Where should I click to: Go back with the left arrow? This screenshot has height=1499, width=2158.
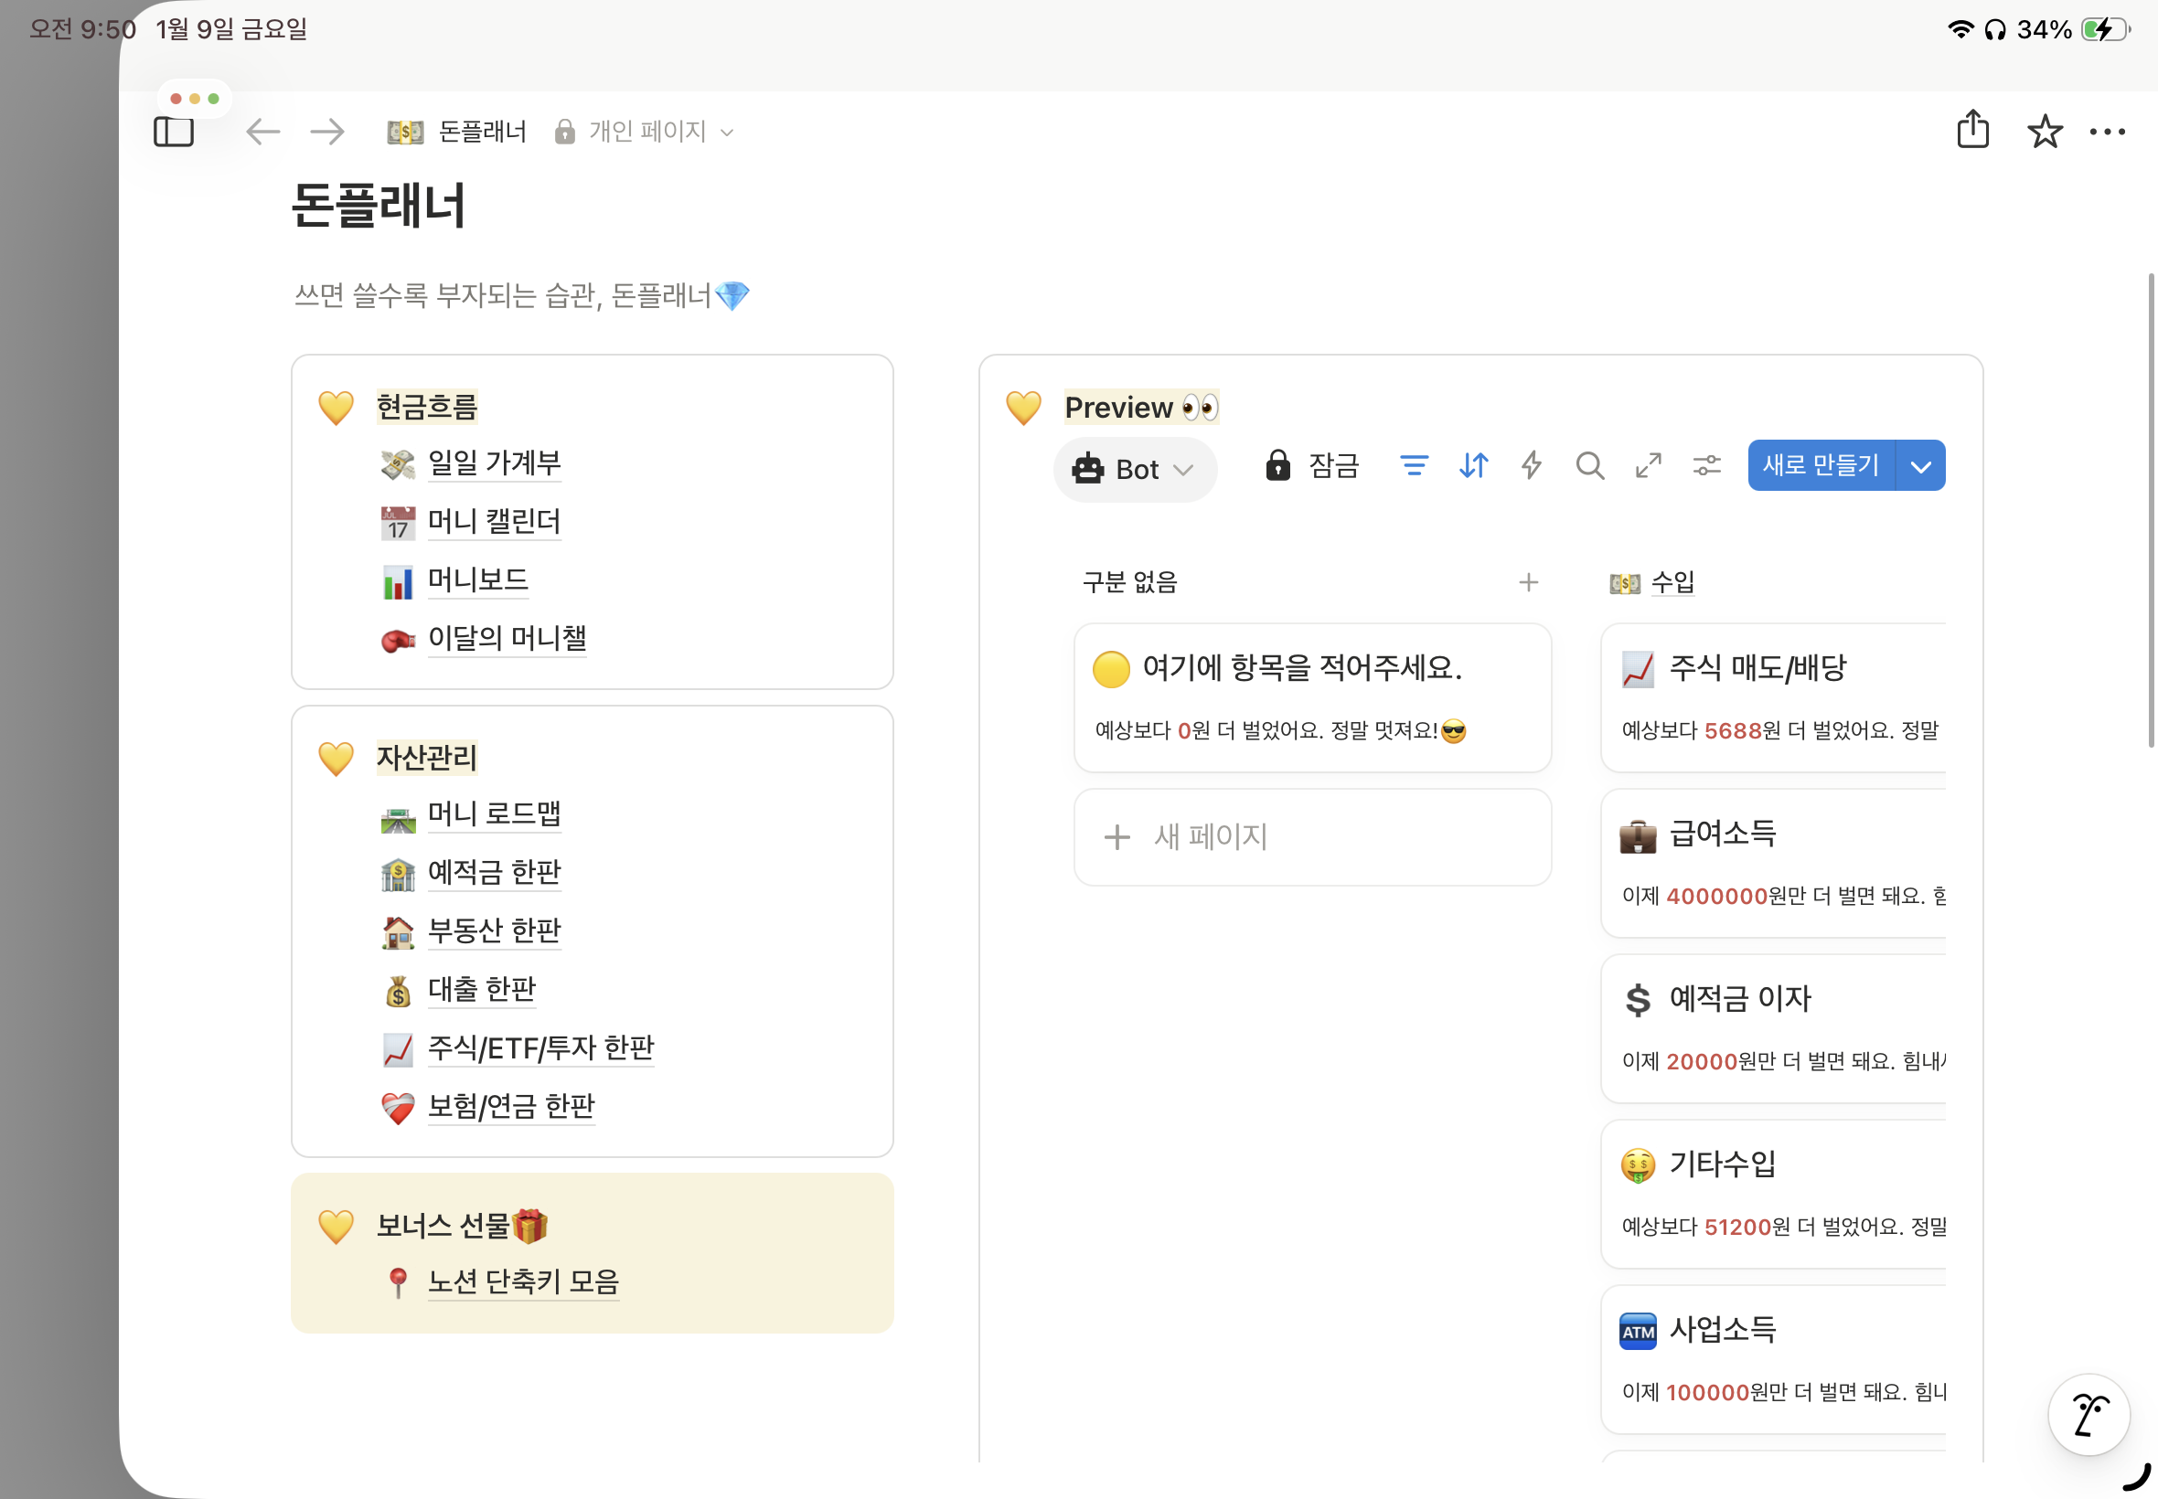click(263, 132)
